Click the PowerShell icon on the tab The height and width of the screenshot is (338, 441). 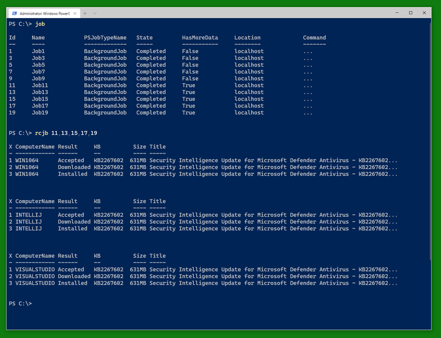coord(15,13)
